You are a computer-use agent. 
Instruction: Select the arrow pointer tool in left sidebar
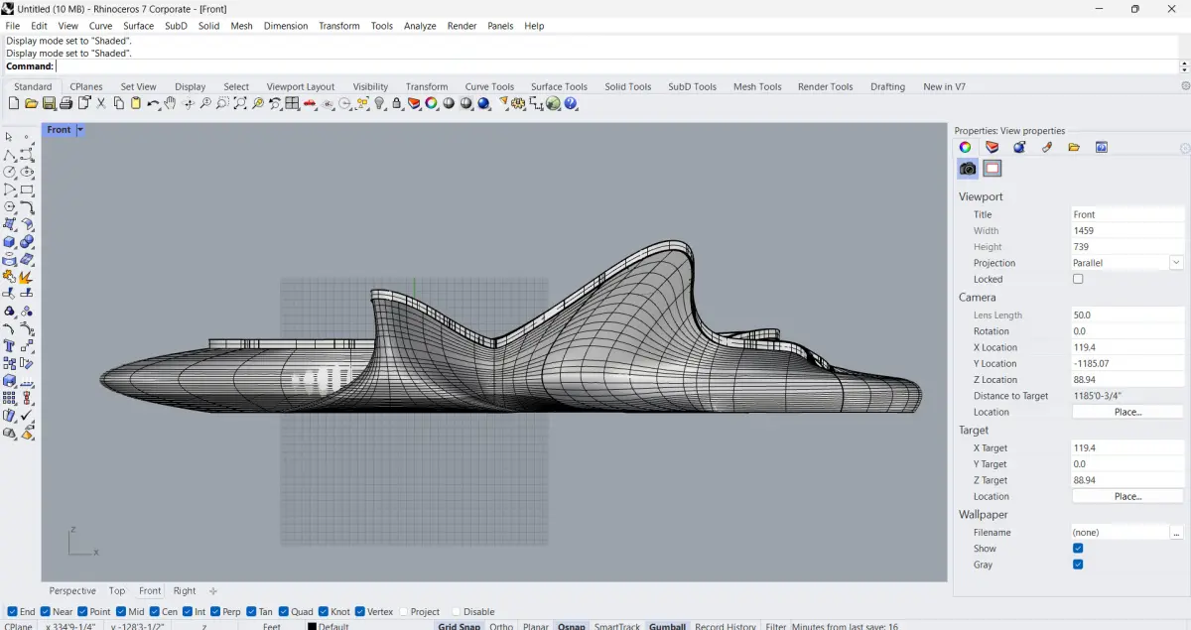[9, 138]
